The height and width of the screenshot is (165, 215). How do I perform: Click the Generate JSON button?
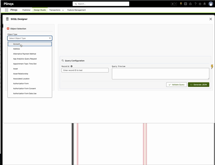199,85
